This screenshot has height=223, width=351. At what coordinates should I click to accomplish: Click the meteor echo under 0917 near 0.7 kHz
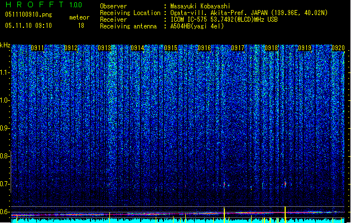(224, 185)
